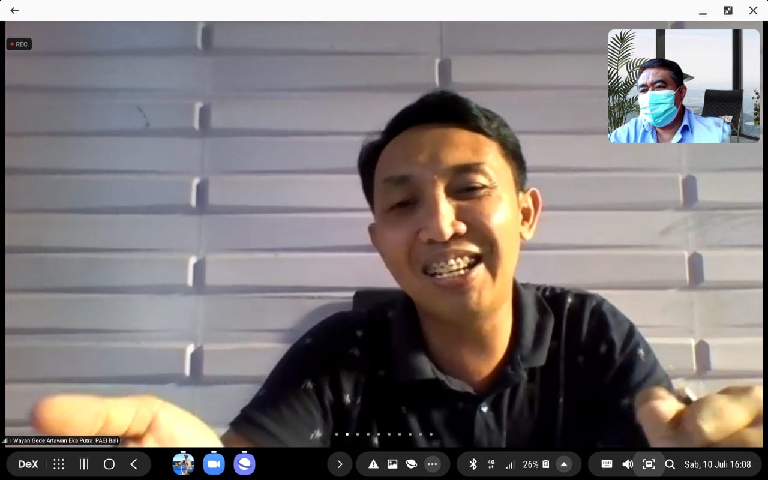This screenshot has width=768, height=480.
Task: Show recent apps with three-bars icon
Action: 84,464
